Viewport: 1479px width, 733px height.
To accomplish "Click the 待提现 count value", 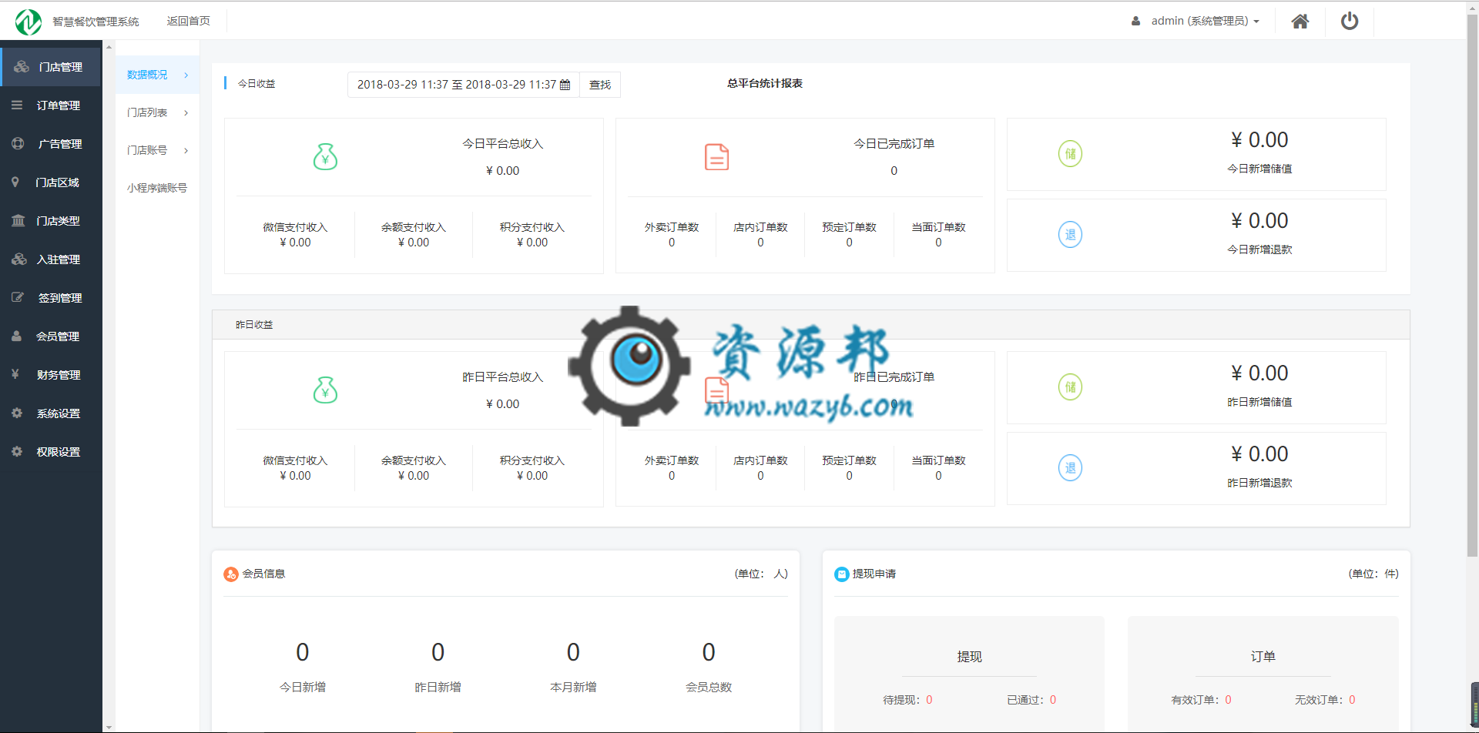I will click(x=929, y=700).
